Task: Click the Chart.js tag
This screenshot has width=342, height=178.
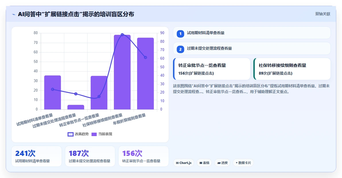Action: coord(184,163)
